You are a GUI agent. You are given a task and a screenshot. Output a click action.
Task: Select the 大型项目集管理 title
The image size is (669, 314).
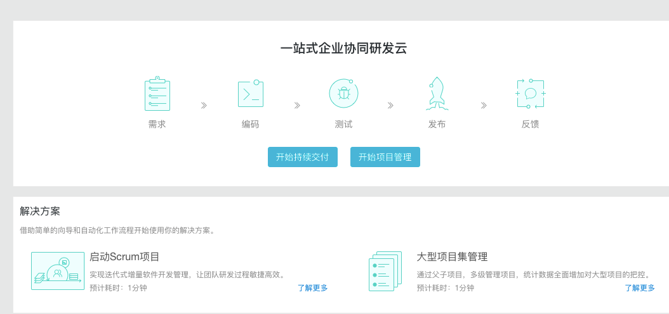coord(452,257)
